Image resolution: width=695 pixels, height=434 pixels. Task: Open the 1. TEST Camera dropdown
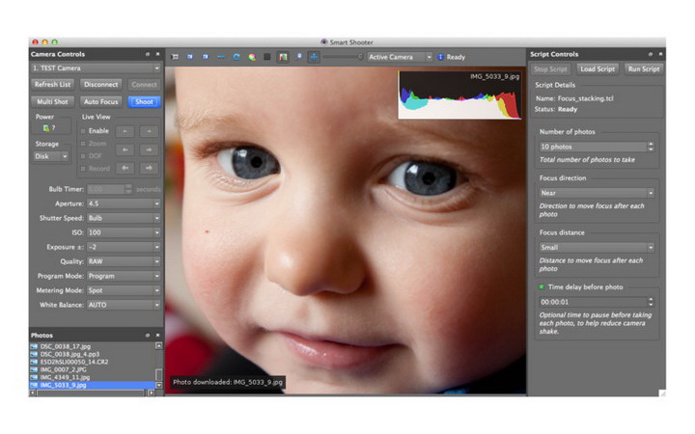(x=96, y=68)
